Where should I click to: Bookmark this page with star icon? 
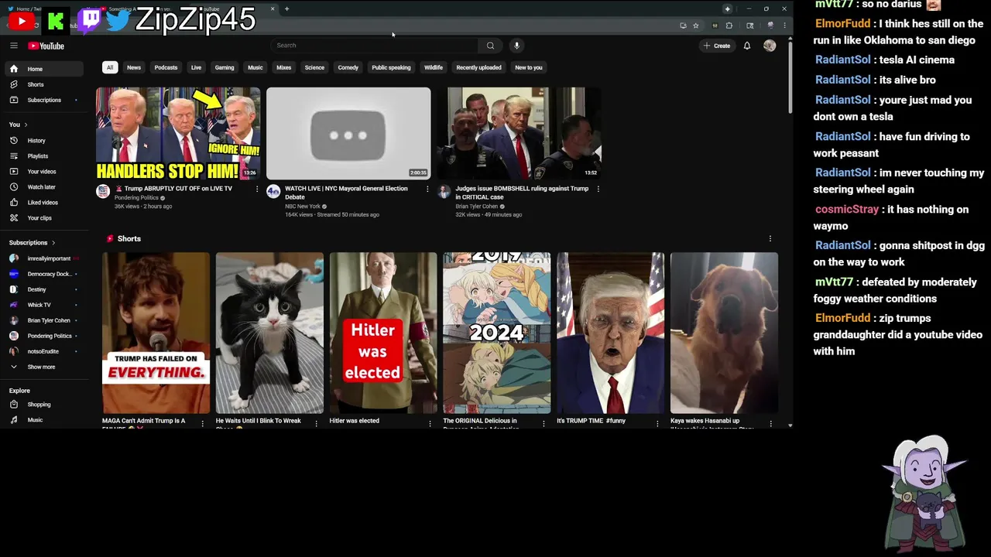click(695, 26)
